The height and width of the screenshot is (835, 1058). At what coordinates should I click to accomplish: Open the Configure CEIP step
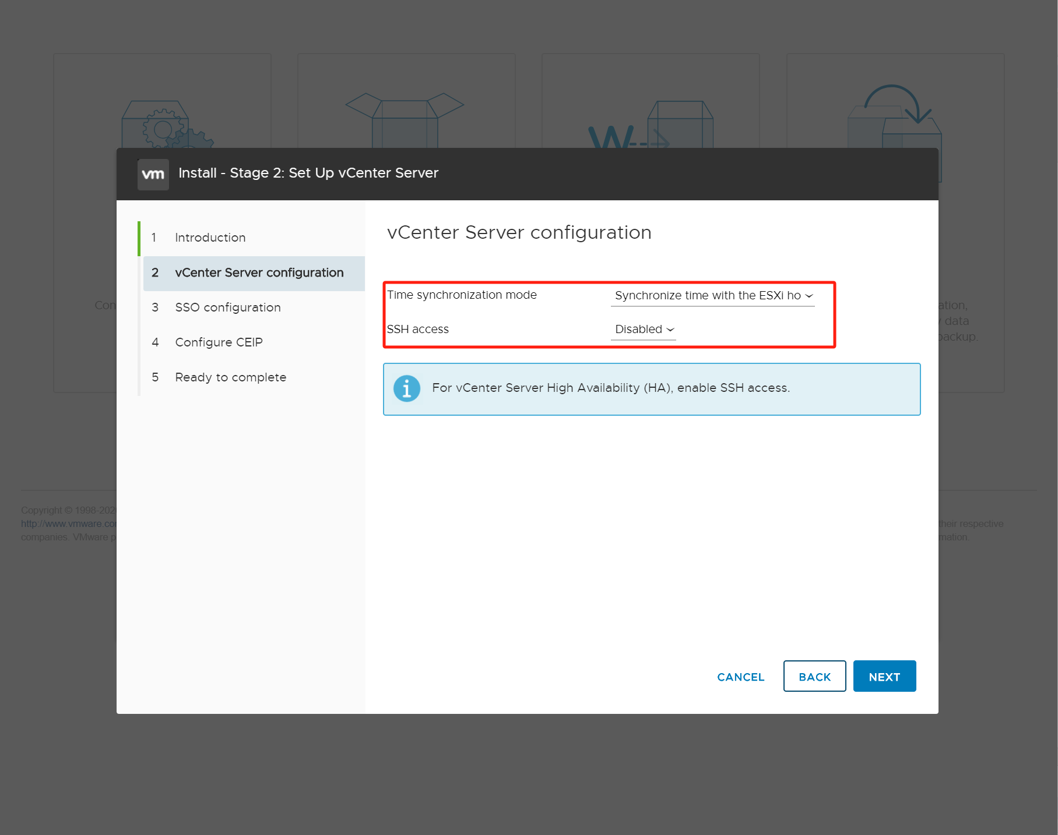pos(219,342)
